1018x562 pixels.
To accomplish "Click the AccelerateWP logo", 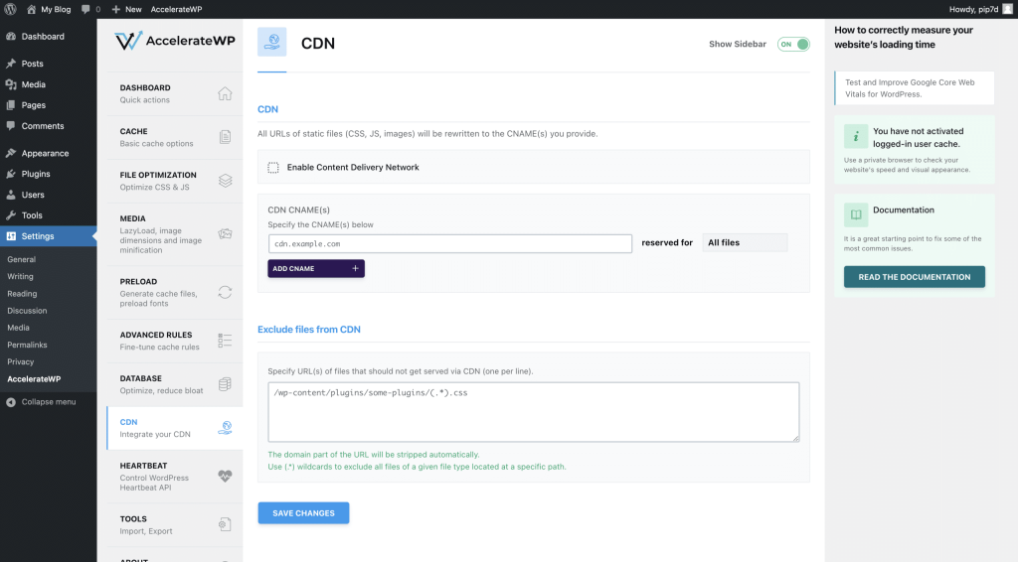I will 175,41.
